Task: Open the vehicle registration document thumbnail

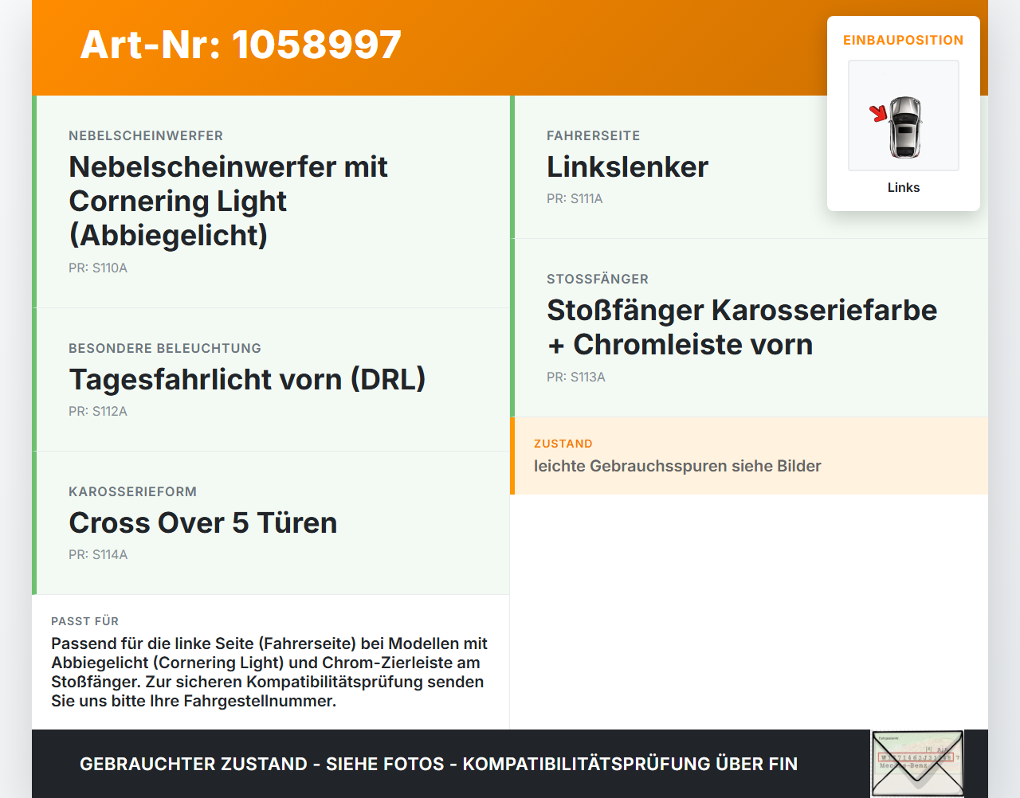Action: tap(917, 764)
